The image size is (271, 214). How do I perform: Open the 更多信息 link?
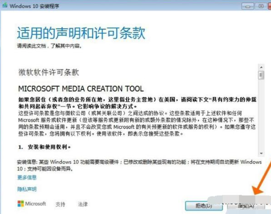coord(27,178)
